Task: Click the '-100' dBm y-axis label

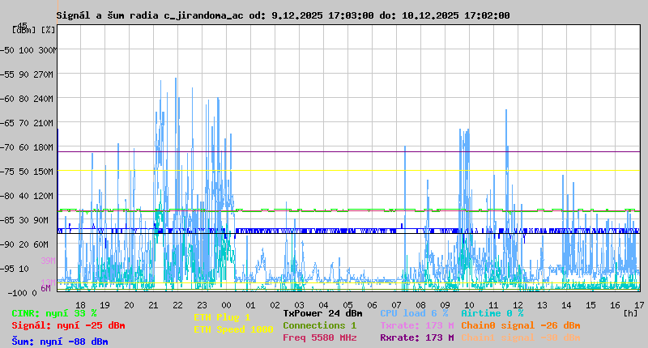Action: tap(16, 293)
